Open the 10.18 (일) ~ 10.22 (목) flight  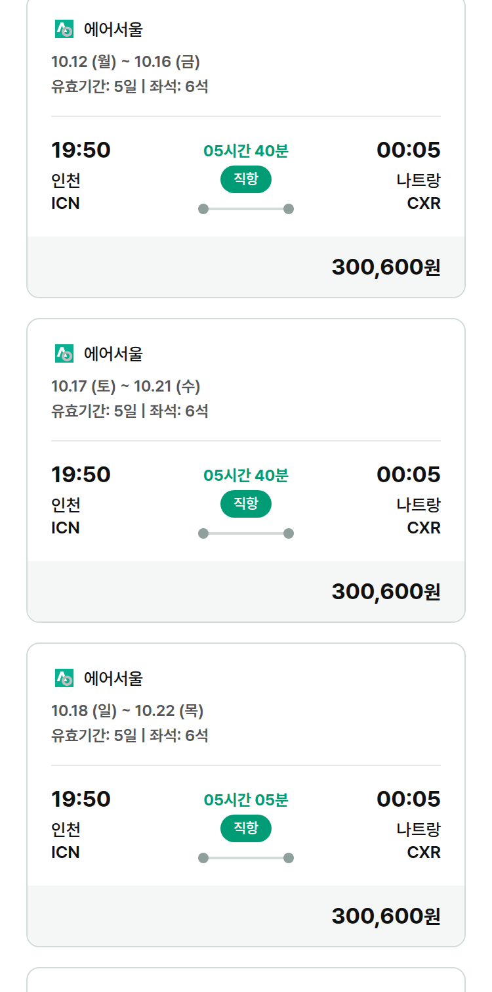click(x=246, y=795)
